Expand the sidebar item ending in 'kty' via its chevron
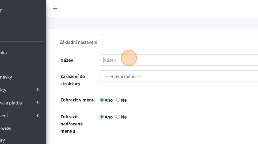258x144 pixels. coord(37,90)
